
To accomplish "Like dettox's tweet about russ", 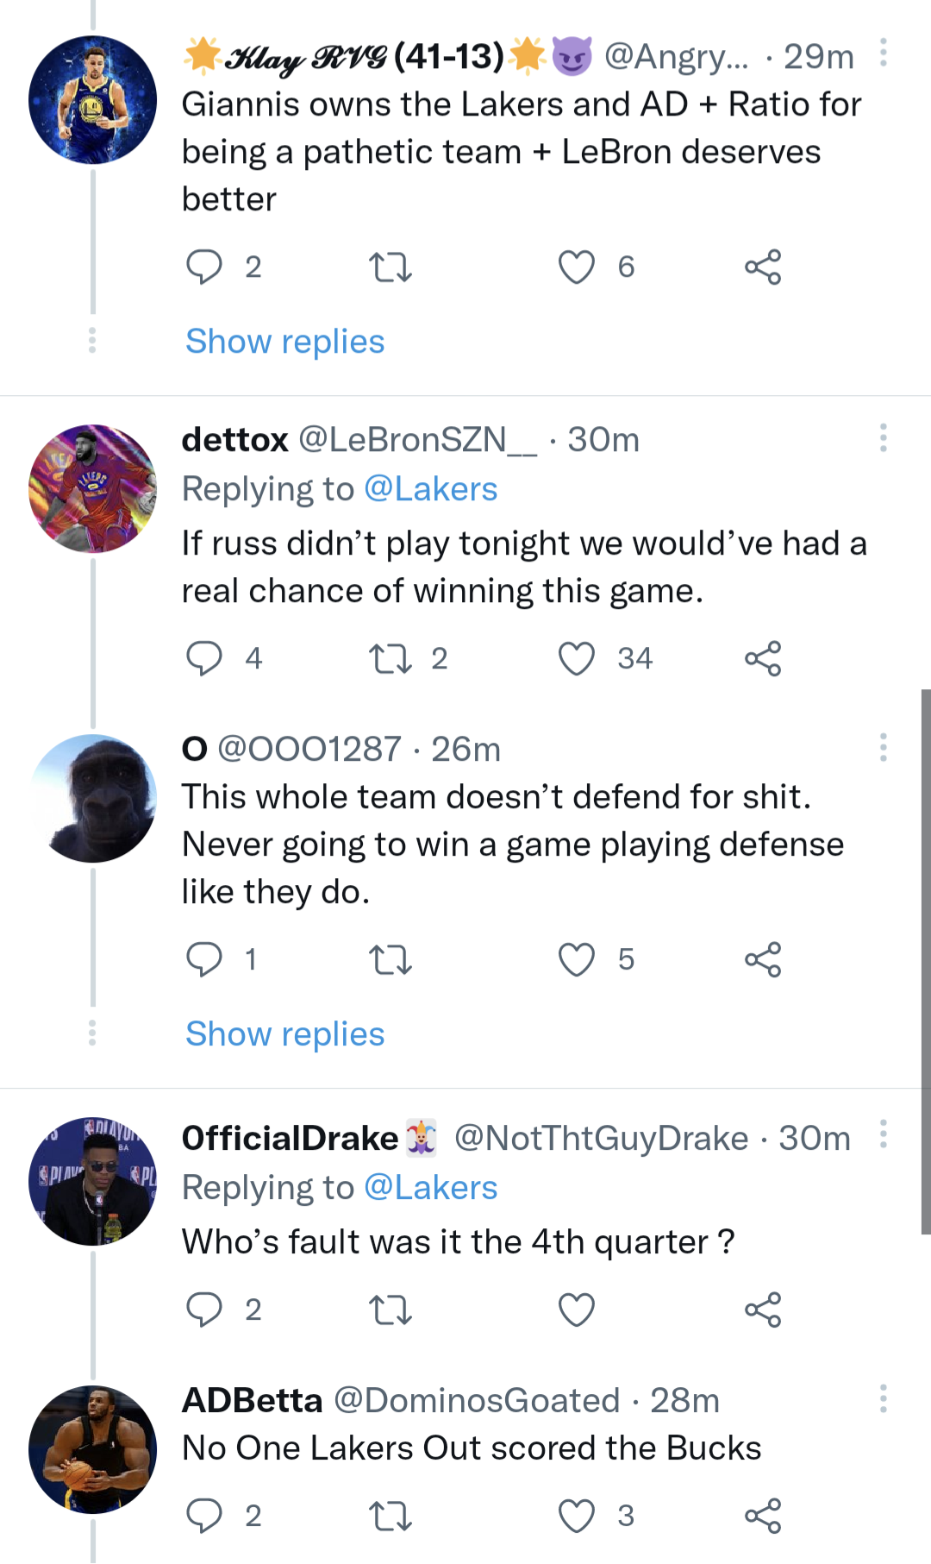I will click(x=577, y=659).
